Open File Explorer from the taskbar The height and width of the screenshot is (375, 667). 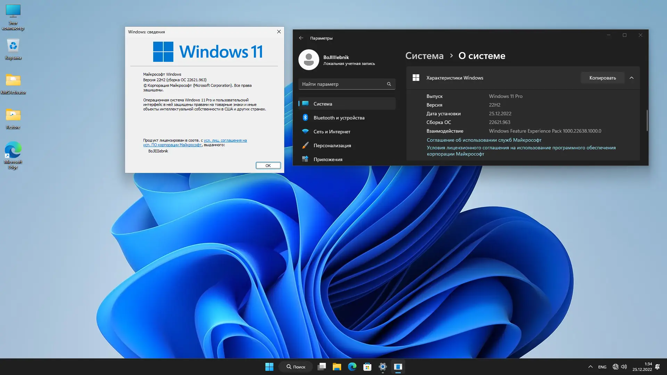(337, 367)
